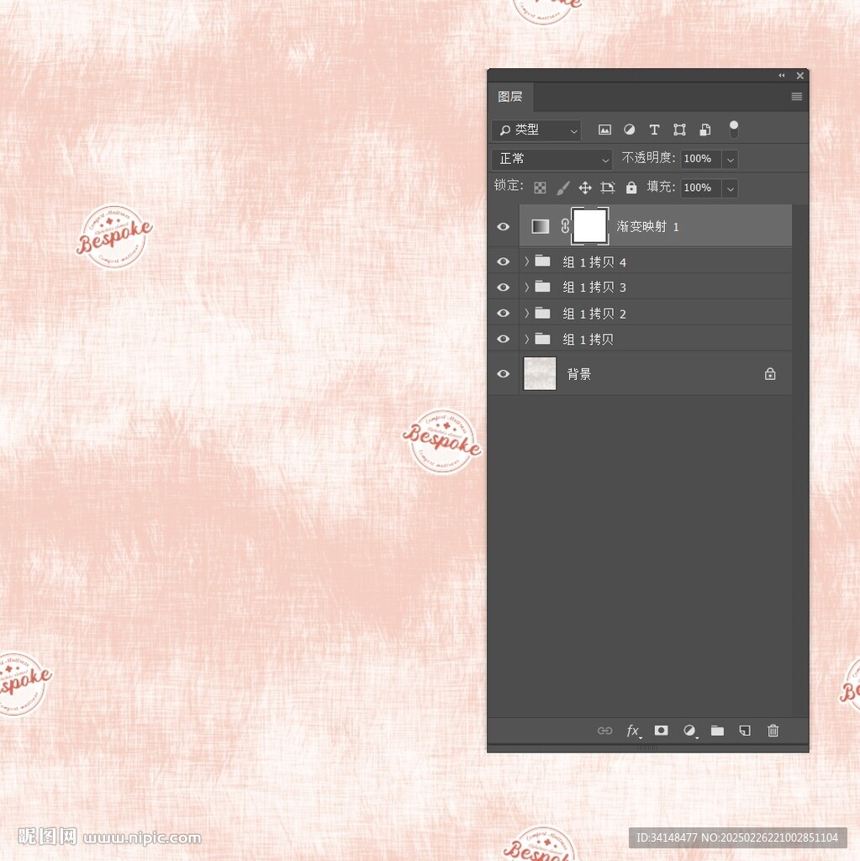Expand the 组 1 拷贝 3 group
Viewport: 860px width, 861px height.
point(526,287)
